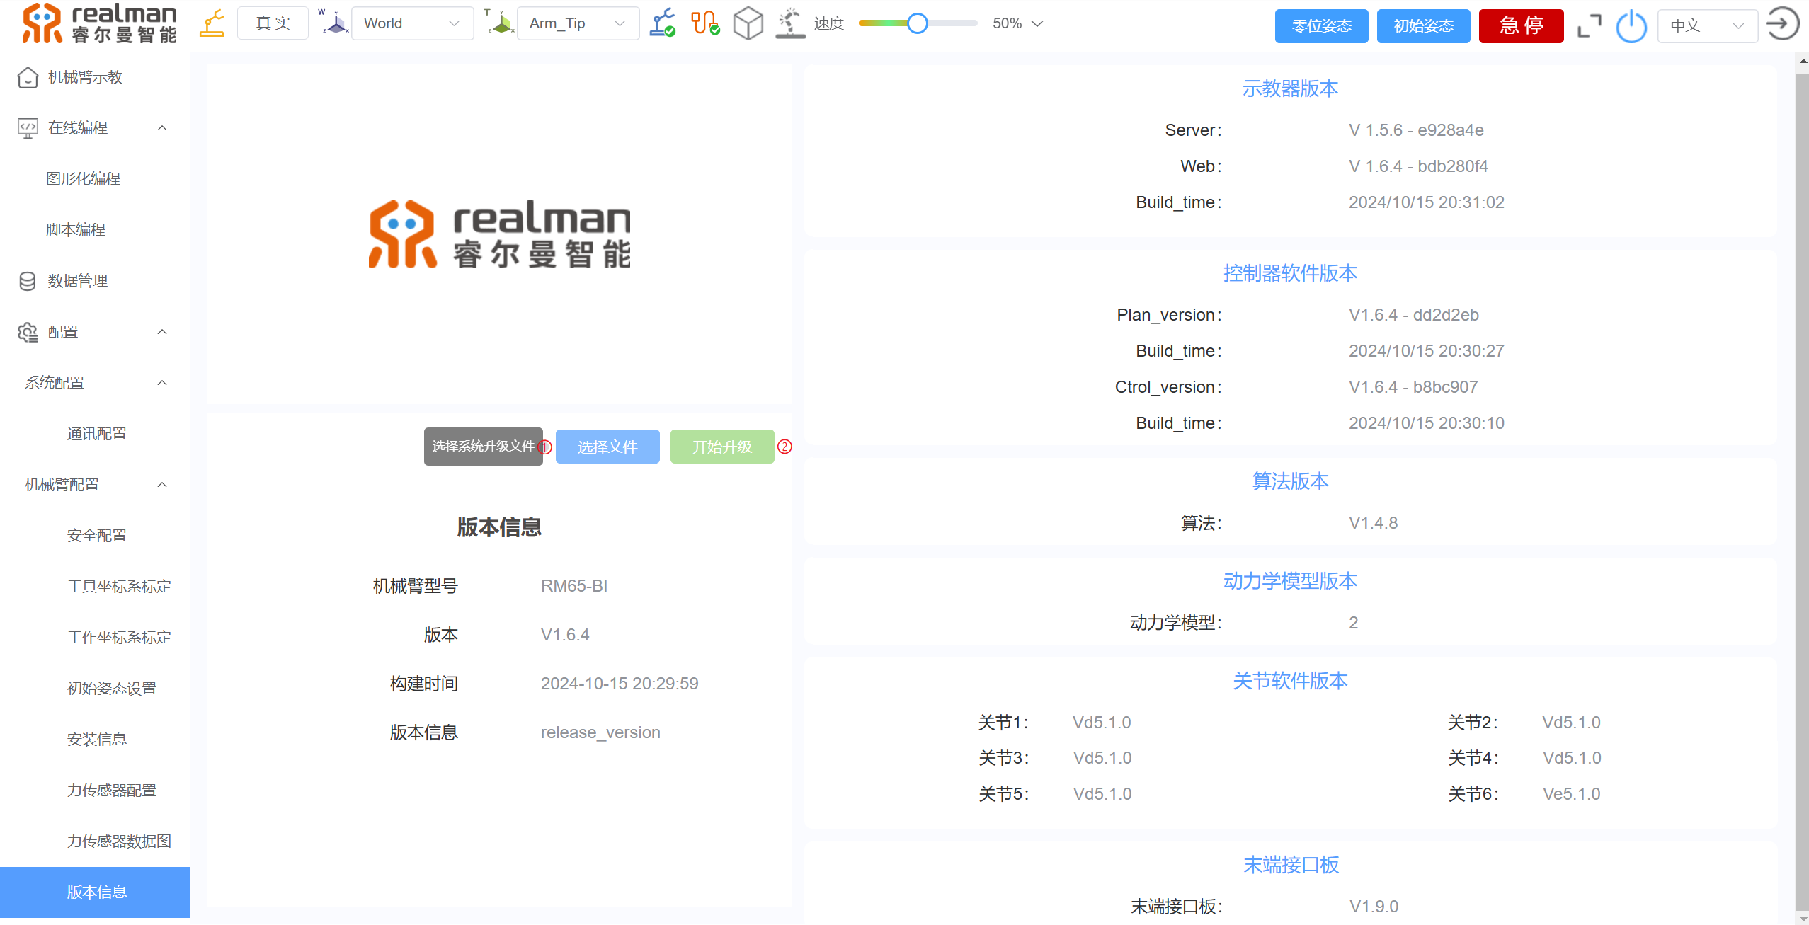Click the blue power button icon

[x=1631, y=26]
